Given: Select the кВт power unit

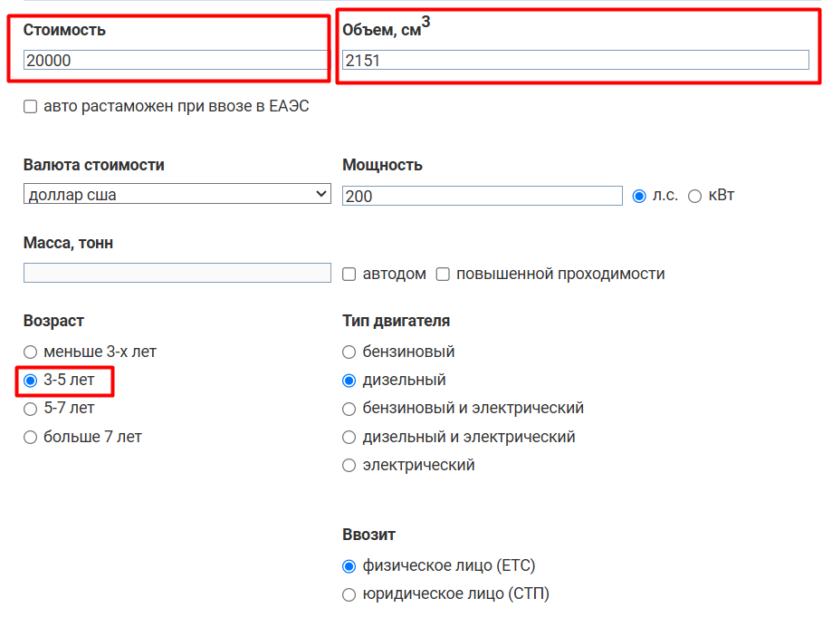Looking at the screenshot, I should pos(694,196).
